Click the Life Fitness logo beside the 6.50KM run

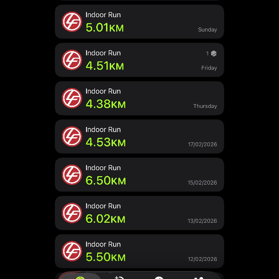tap(72, 174)
